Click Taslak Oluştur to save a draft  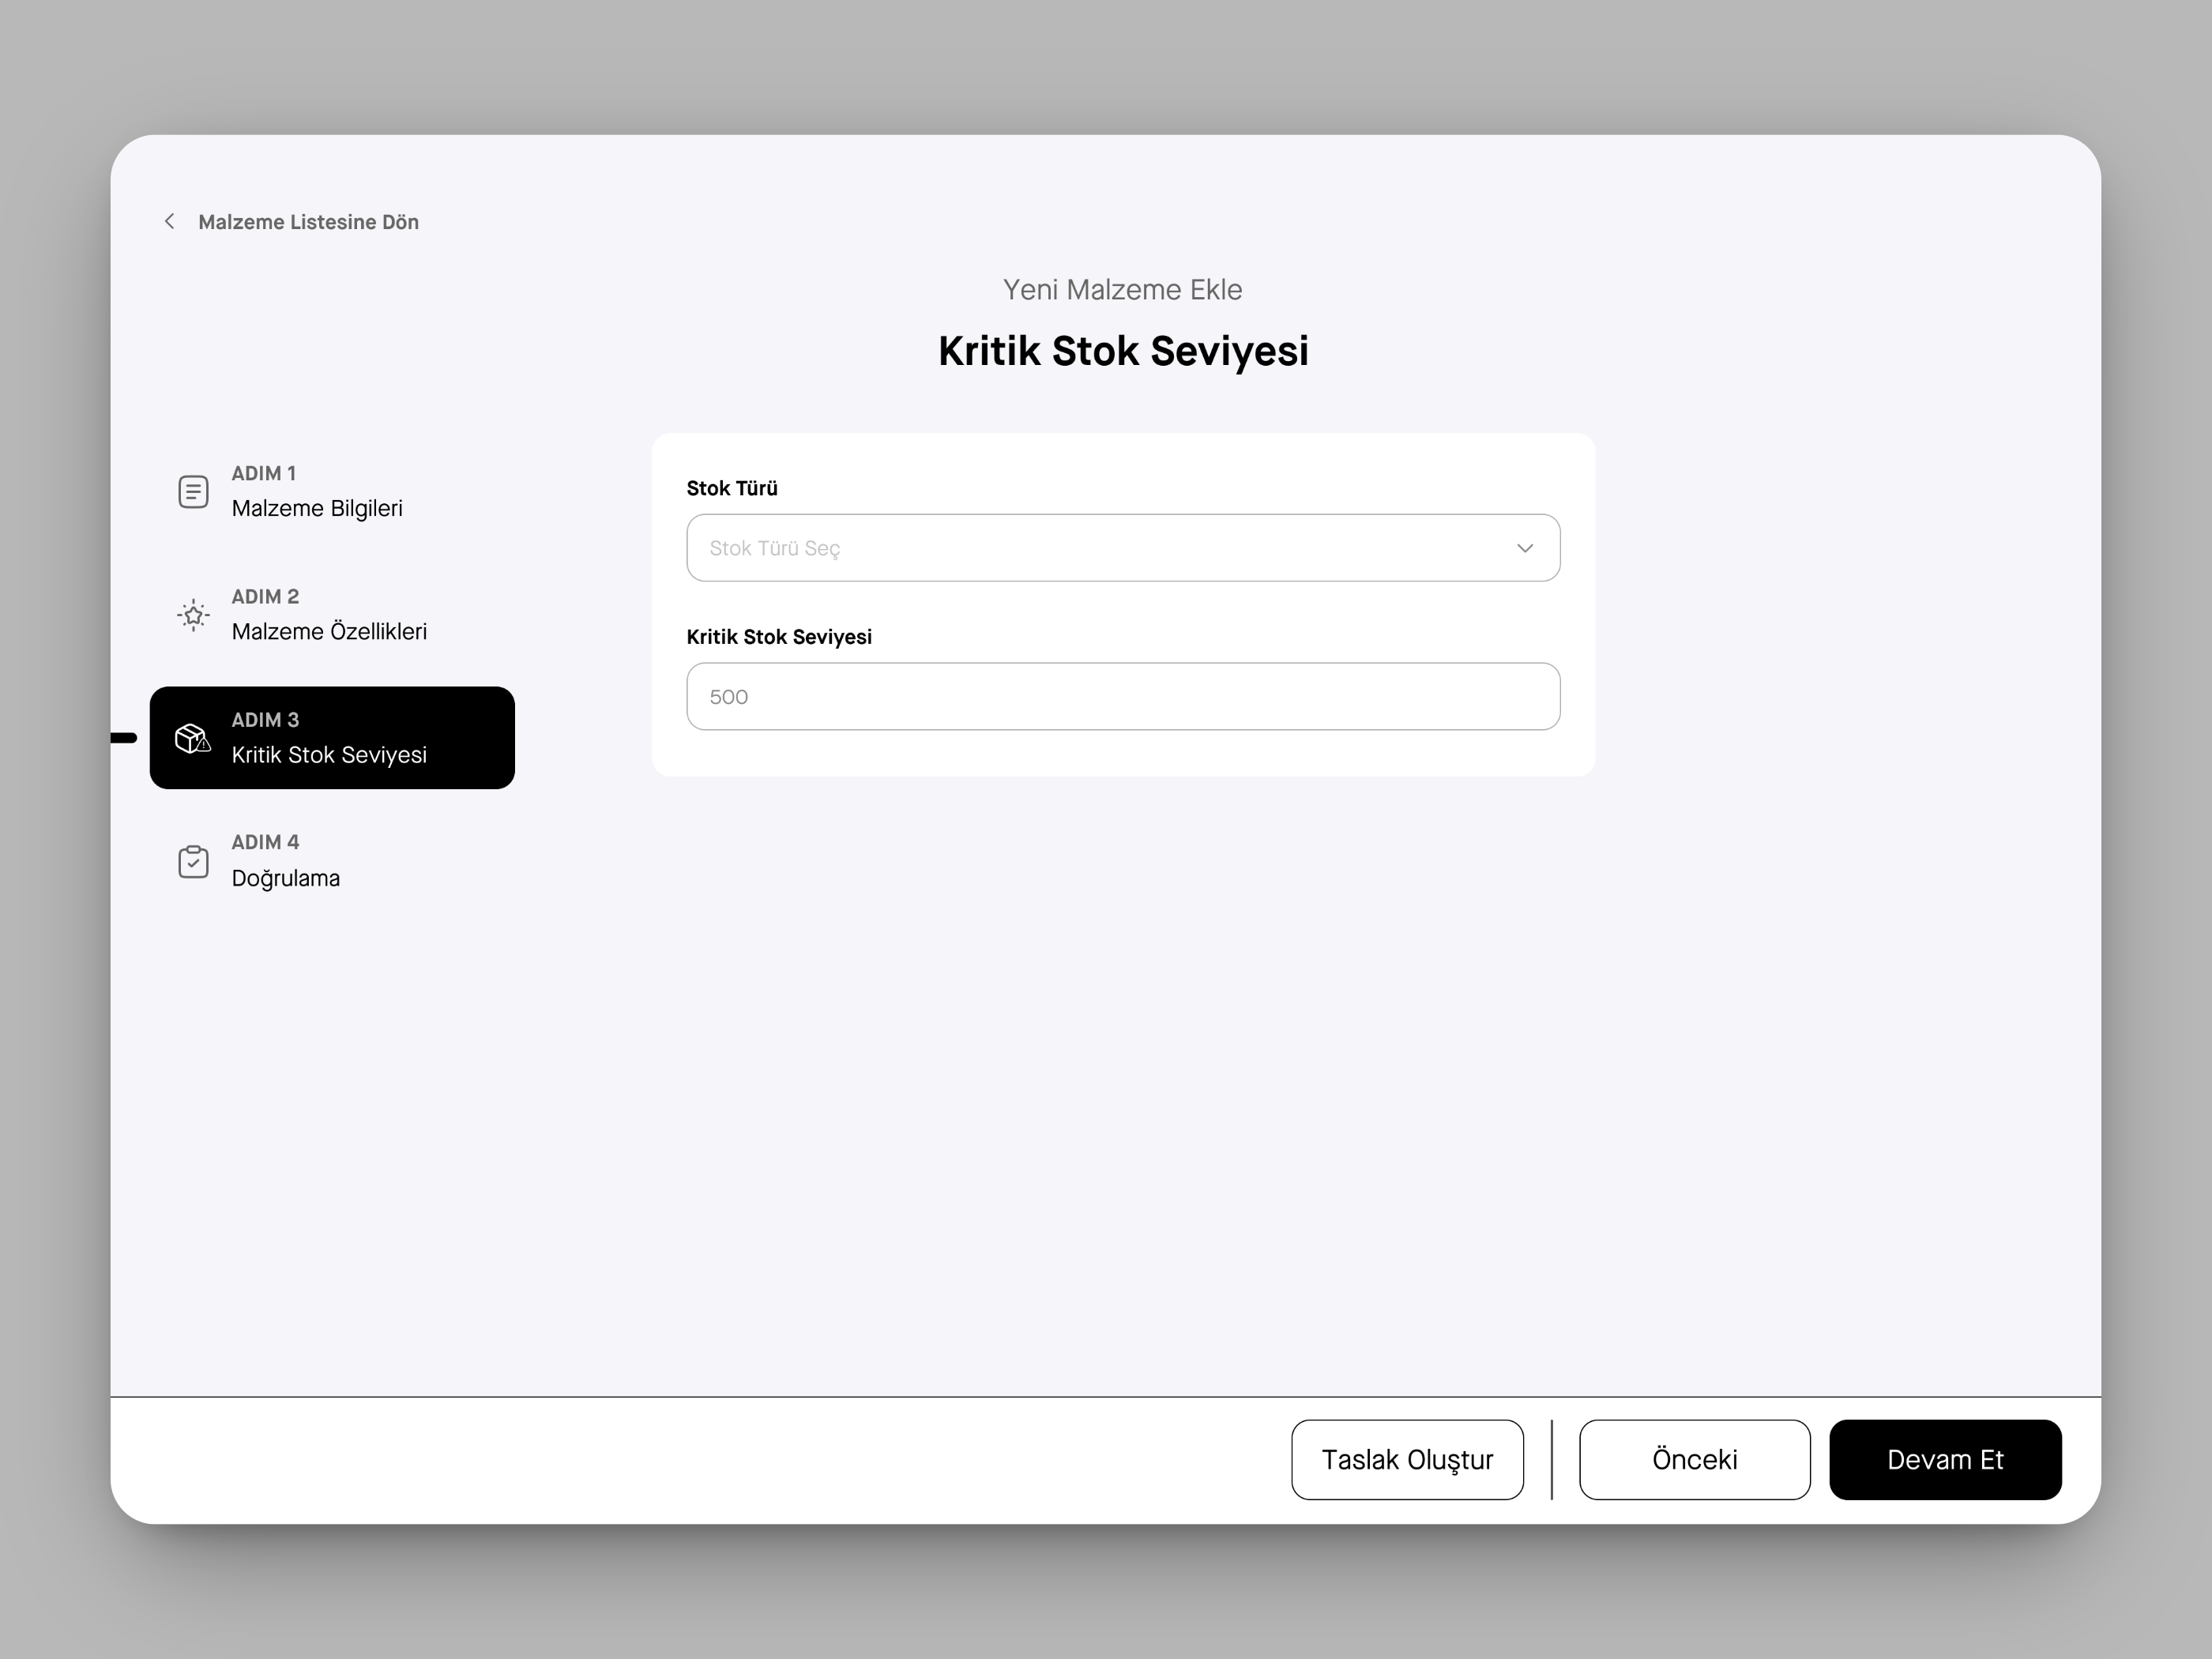point(1407,1459)
